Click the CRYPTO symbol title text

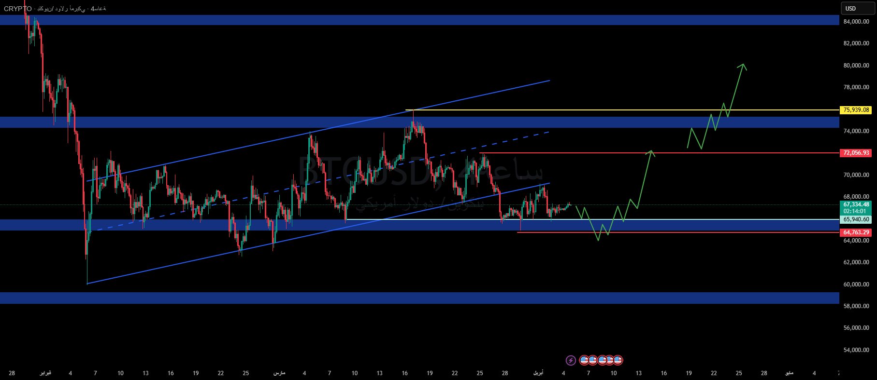click(x=18, y=9)
